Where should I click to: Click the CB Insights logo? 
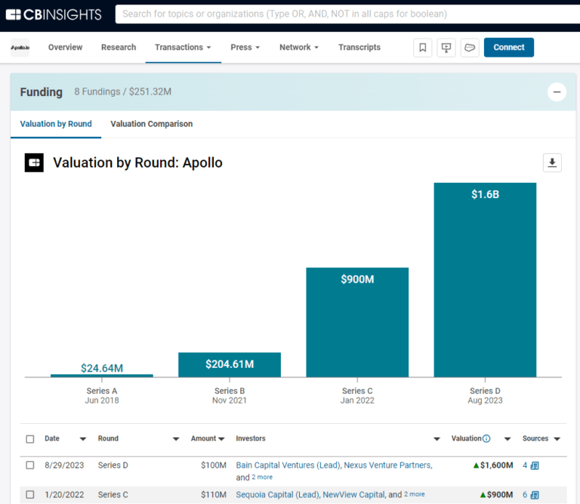54,14
